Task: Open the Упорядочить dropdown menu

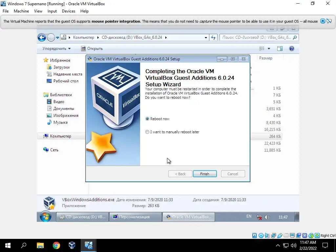Action: coord(56,49)
